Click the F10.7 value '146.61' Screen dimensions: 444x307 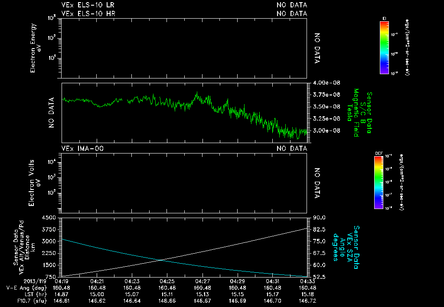[62, 301]
